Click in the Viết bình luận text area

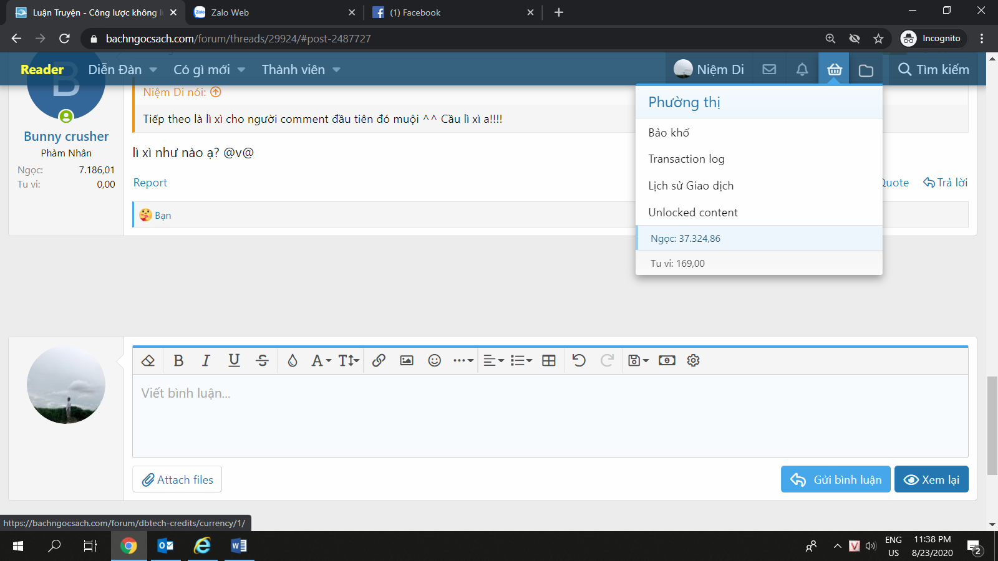click(x=549, y=415)
